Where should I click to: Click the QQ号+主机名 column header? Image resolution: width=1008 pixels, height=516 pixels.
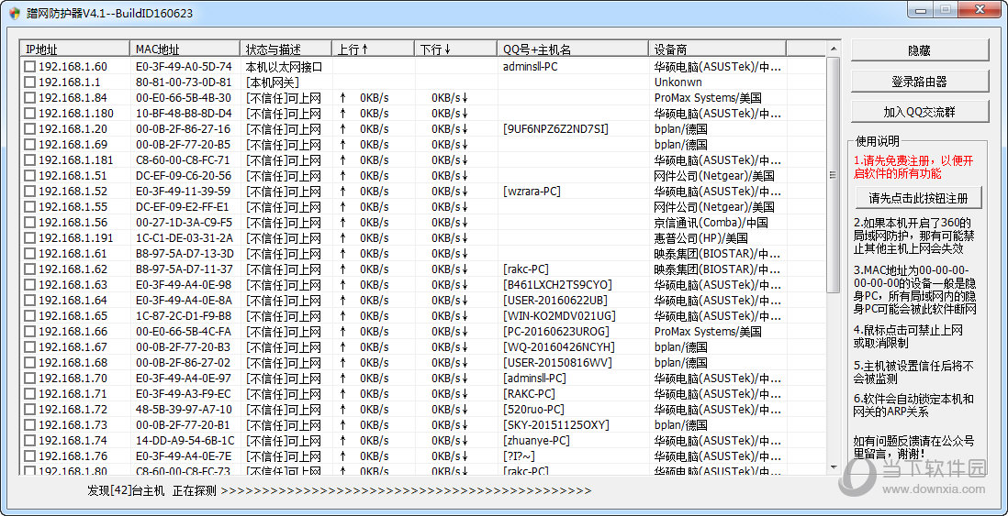(574, 49)
